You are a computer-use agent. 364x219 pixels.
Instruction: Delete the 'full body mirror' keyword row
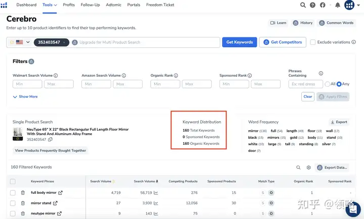pos(23,193)
